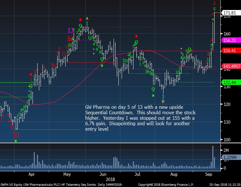
Task: Click the 141.4957 moving average label
Action: click(x=231, y=66)
